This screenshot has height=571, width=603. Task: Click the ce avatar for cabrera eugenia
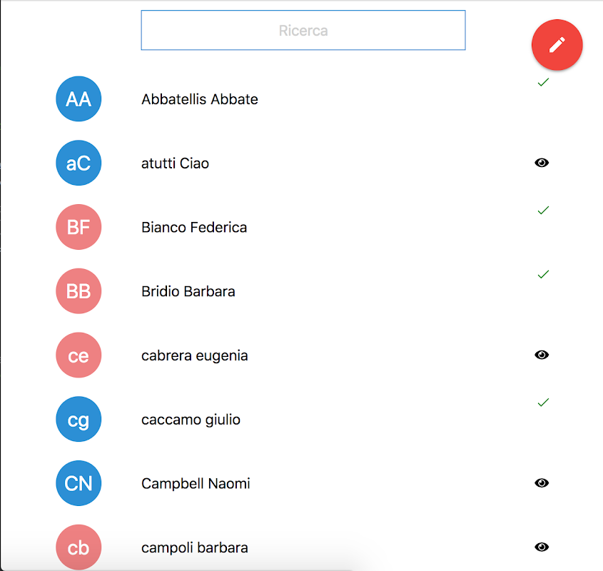(x=78, y=355)
